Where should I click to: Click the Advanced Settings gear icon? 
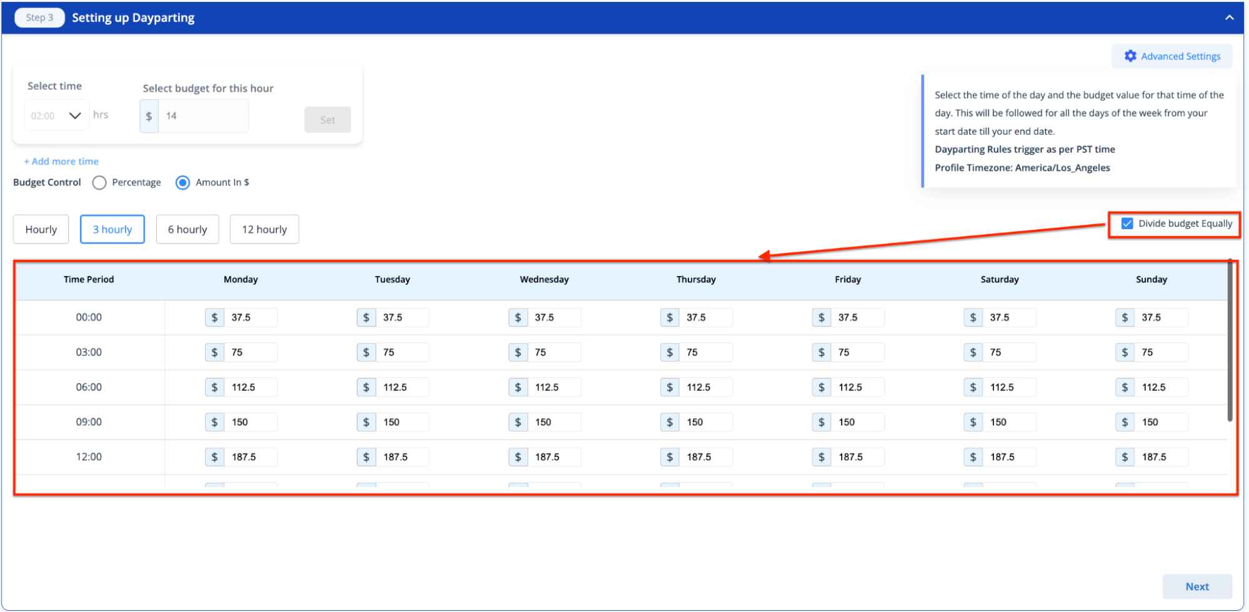click(1130, 56)
